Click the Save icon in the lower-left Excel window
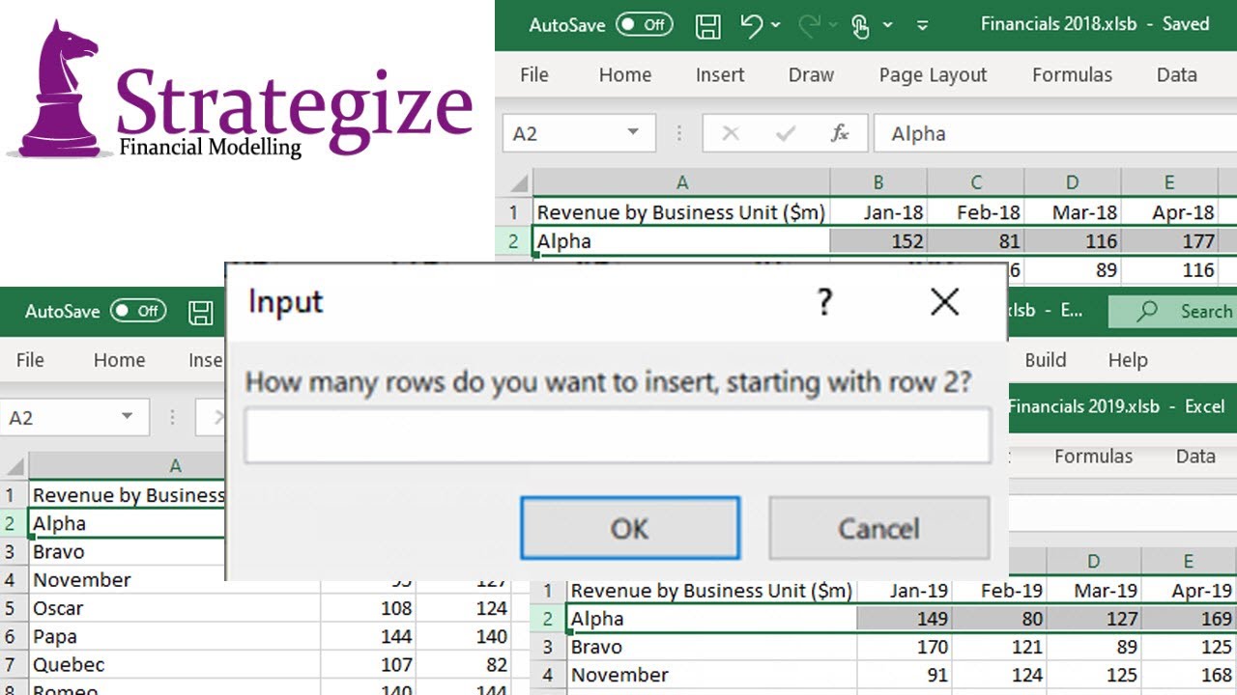The image size is (1237, 695). pos(201,312)
